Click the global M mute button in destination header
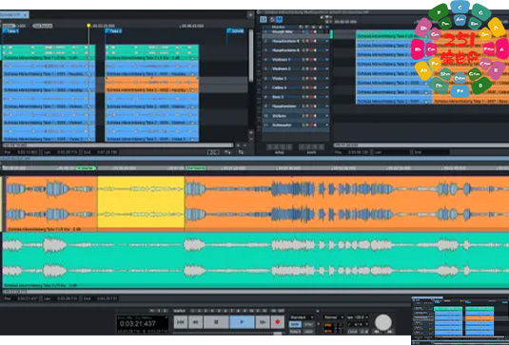The height and width of the screenshot is (345, 509). (x=279, y=20)
